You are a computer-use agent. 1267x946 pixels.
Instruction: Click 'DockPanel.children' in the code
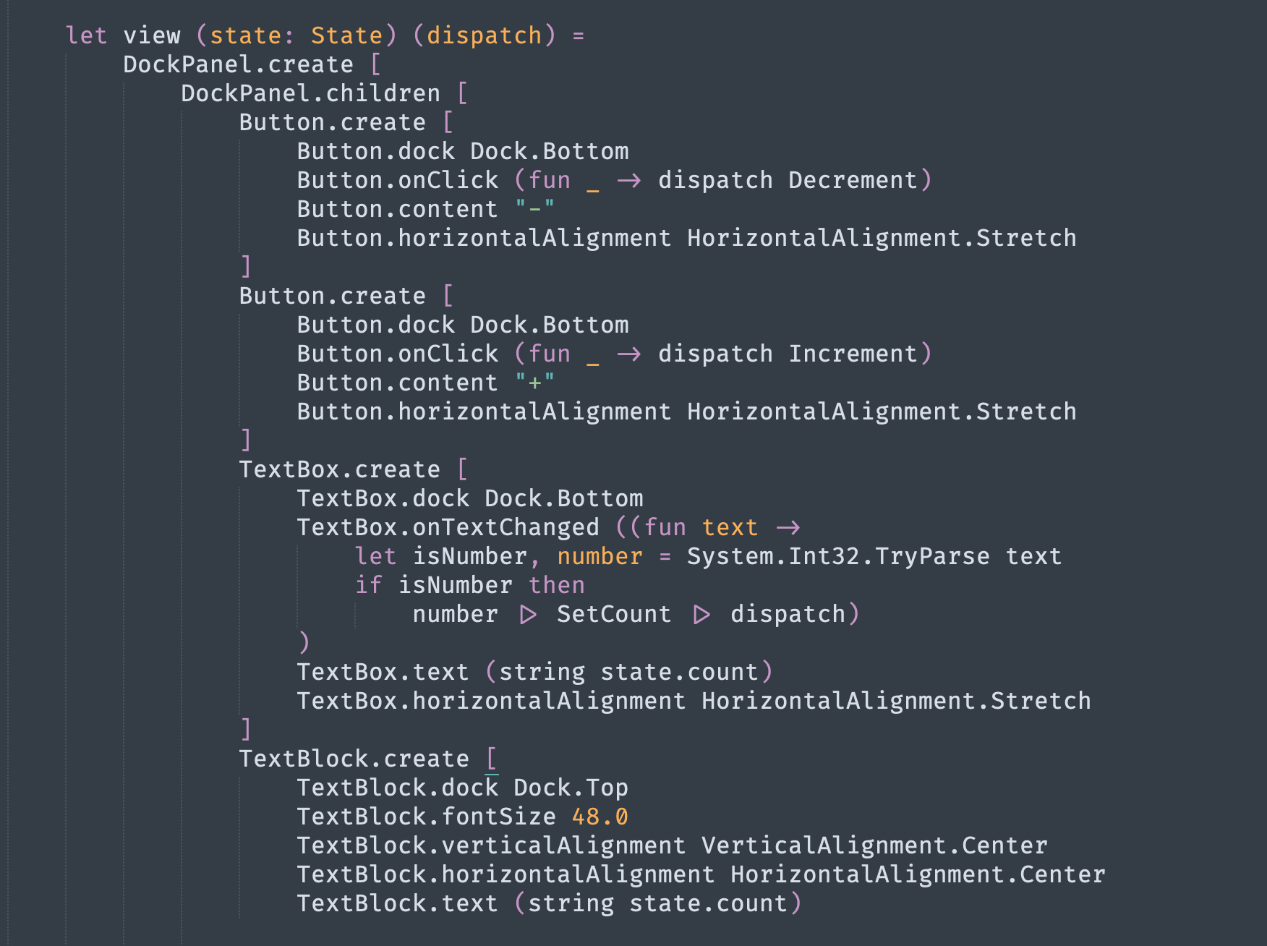(x=310, y=93)
